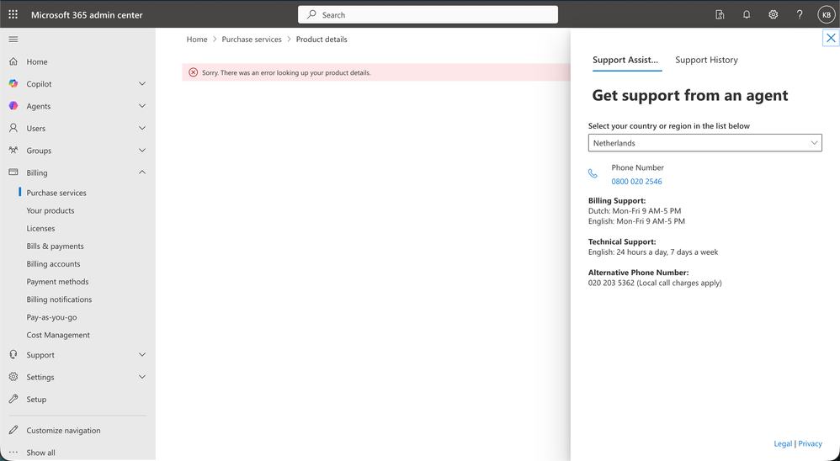Open the document icon in top header
Viewport: 840px width, 461px height.
720,15
